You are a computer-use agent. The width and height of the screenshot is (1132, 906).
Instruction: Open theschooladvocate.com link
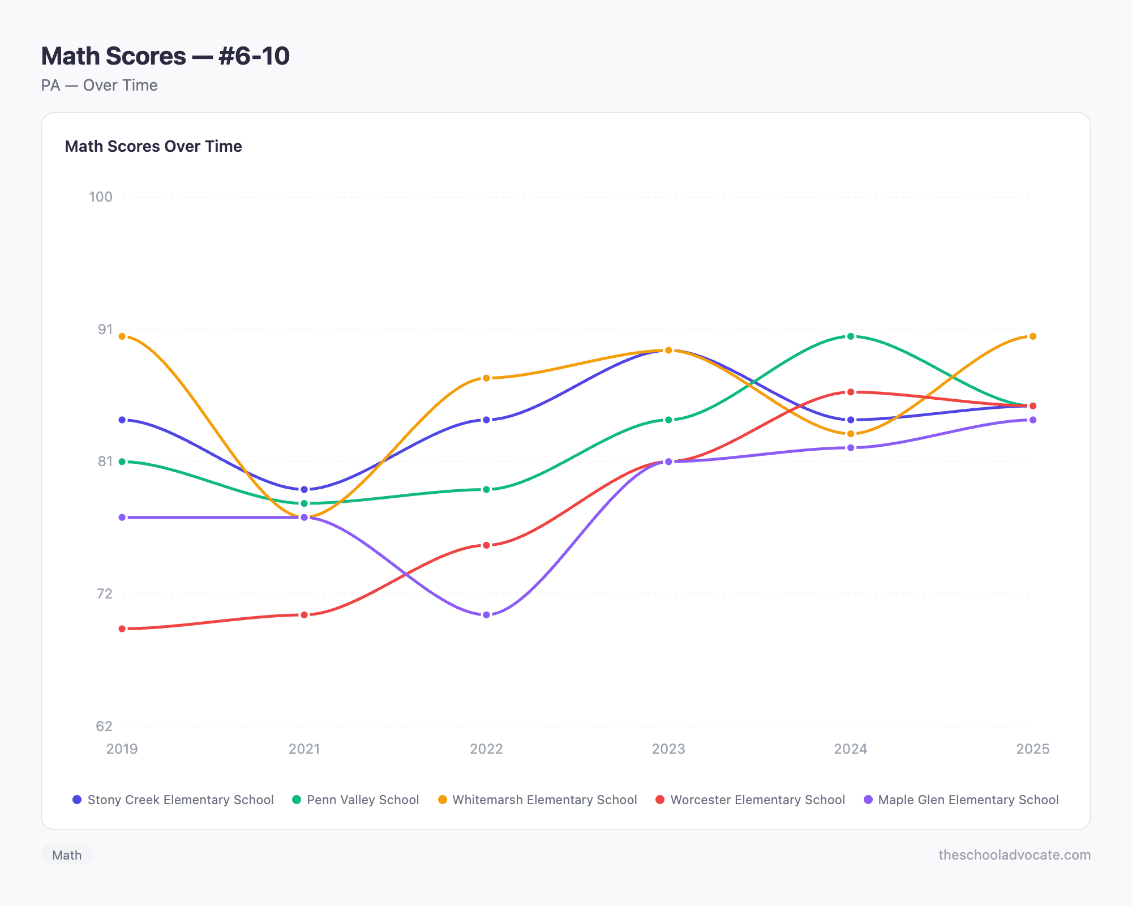click(x=1014, y=855)
